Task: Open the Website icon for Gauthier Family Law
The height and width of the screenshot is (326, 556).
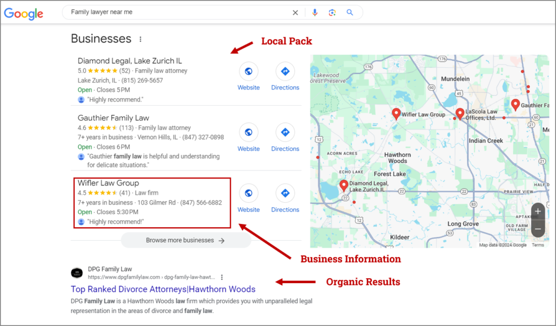Action: tap(248, 132)
